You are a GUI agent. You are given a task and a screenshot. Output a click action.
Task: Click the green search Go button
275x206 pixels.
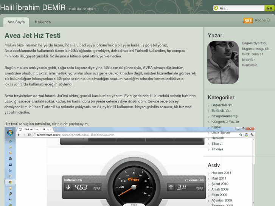click(x=269, y=8)
